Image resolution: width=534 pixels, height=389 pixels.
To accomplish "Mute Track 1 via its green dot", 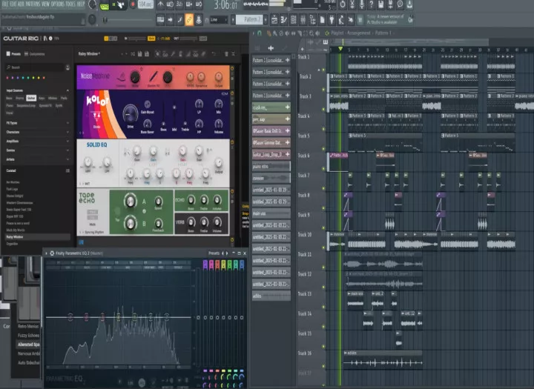I will [323, 70].
